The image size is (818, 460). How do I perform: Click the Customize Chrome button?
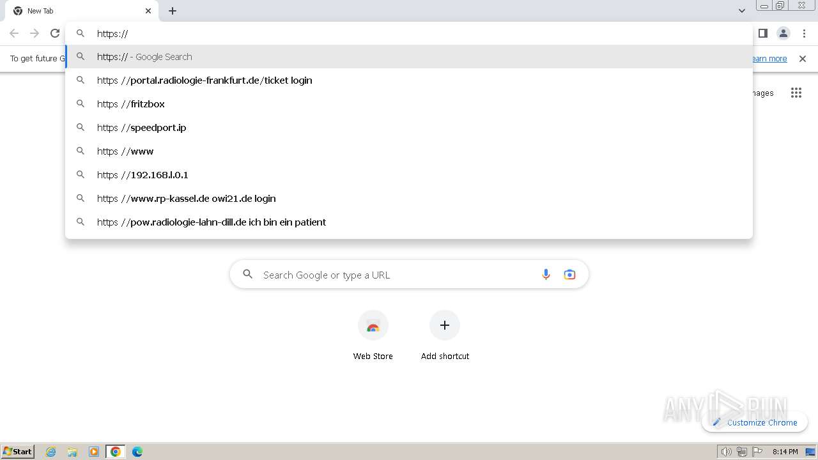755,422
